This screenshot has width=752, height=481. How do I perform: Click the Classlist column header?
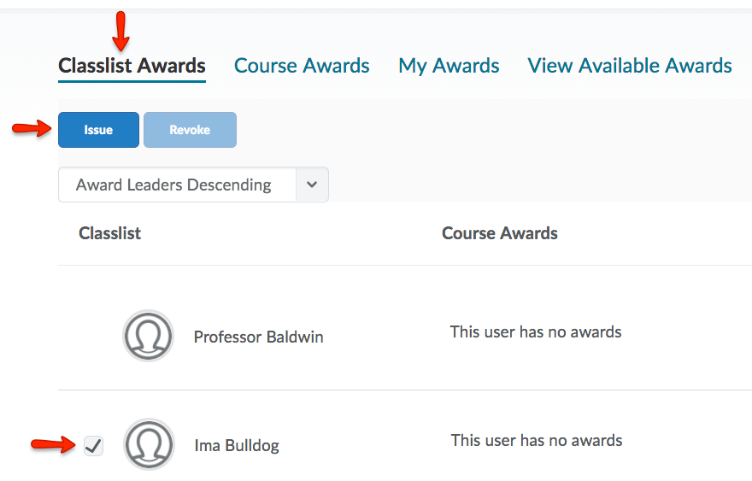tap(109, 233)
